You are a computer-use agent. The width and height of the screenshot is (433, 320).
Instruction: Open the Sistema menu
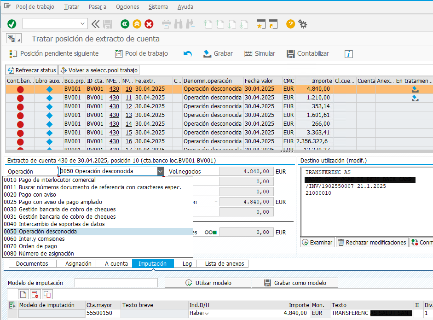pyautogui.click(x=158, y=6)
